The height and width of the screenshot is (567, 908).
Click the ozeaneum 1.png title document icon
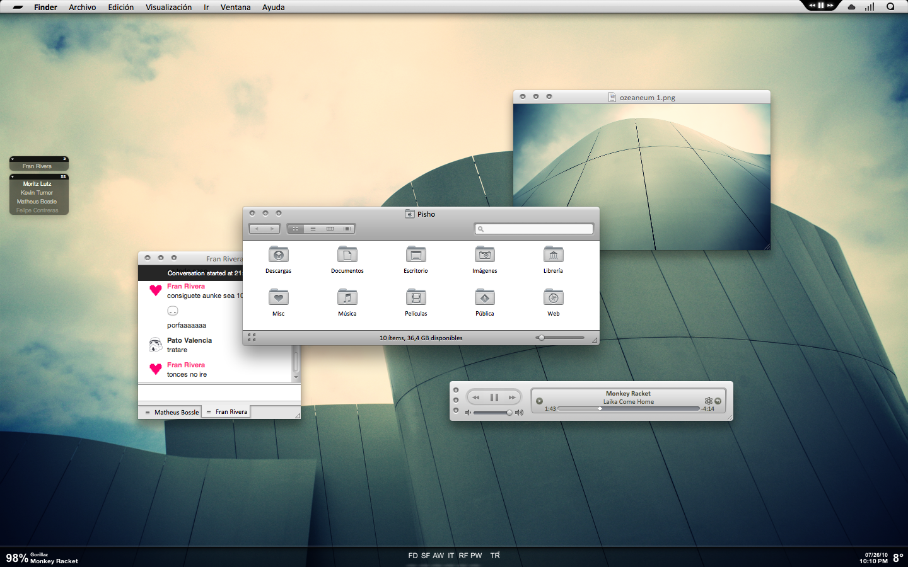tap(612, 97)
